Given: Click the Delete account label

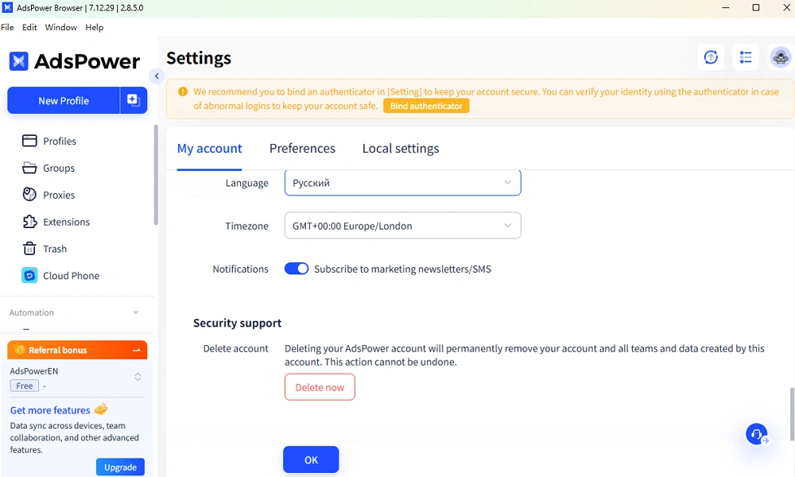Looking at the screenshot, I should (x=236, y=349).
